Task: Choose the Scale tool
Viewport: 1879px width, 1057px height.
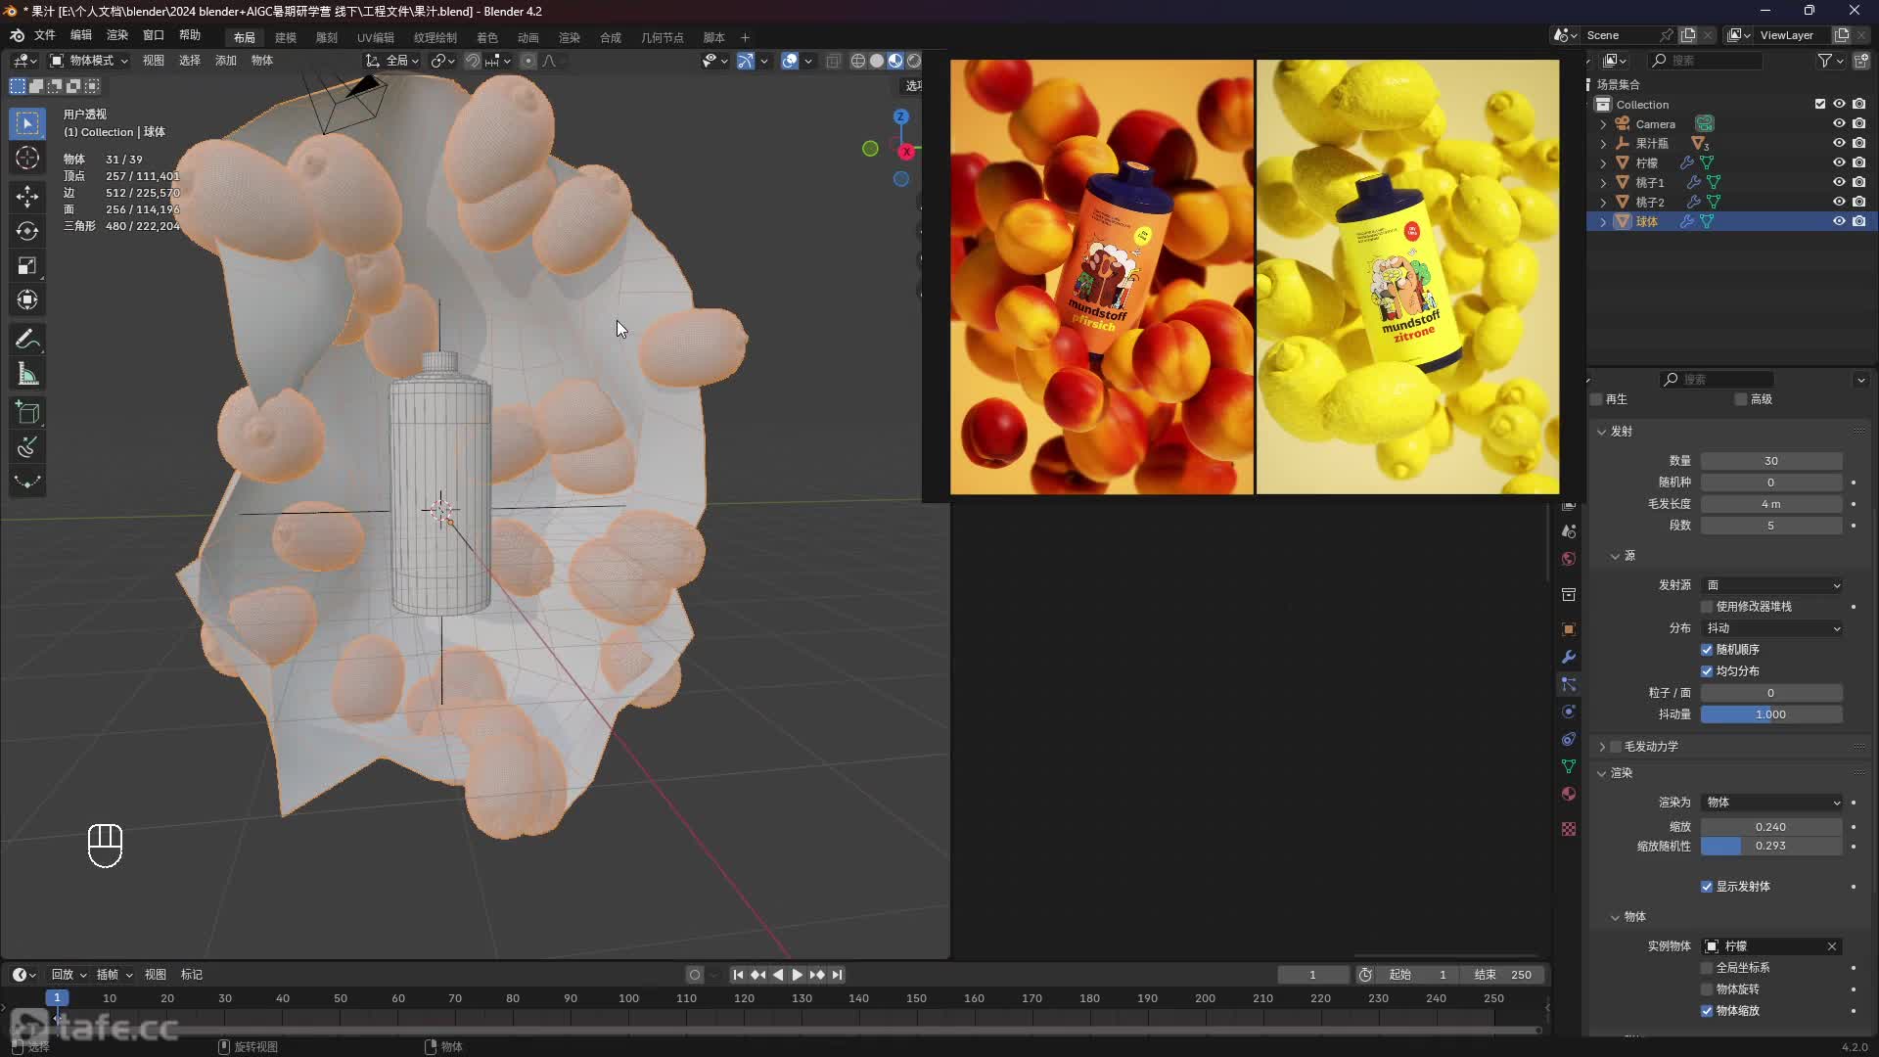Action: coord(27,265)
